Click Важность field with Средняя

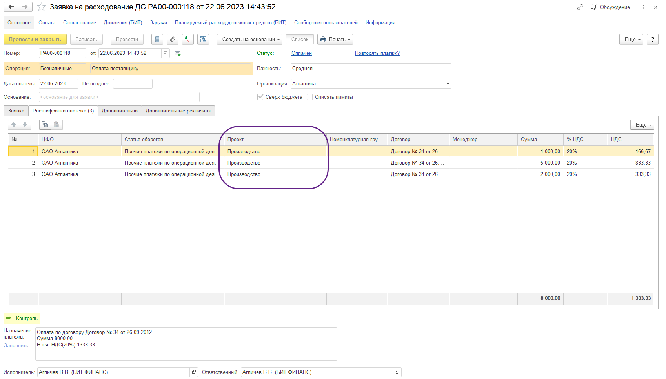click(371, 68)
